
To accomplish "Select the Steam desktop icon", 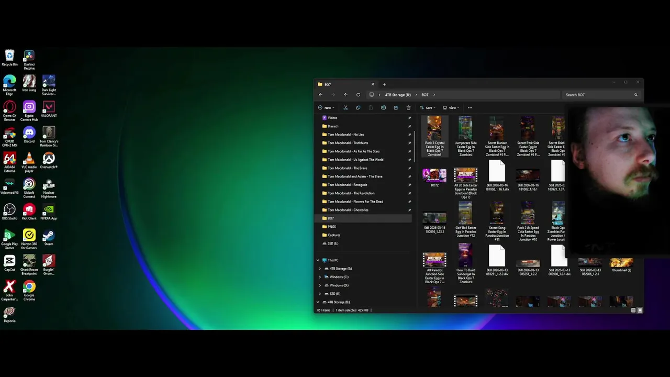I will click(x=49, y=237).
